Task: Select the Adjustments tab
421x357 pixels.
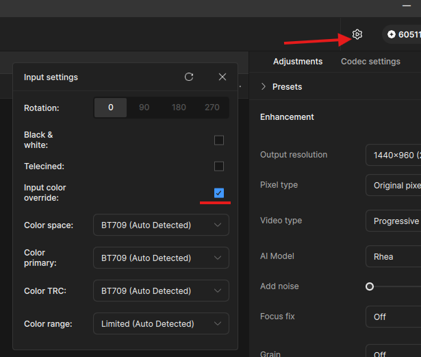Action: click(298, 62)
